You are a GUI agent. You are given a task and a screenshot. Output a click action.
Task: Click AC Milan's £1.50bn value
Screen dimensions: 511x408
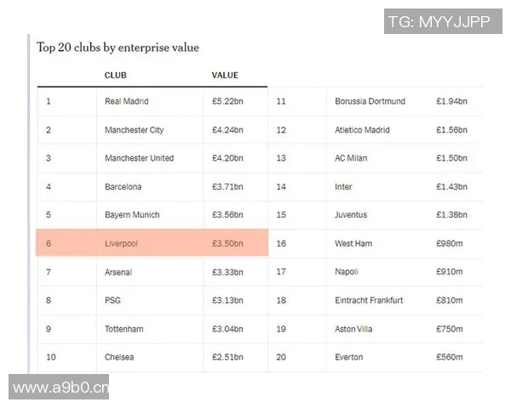pyautogui.click(x=451, y=158)
